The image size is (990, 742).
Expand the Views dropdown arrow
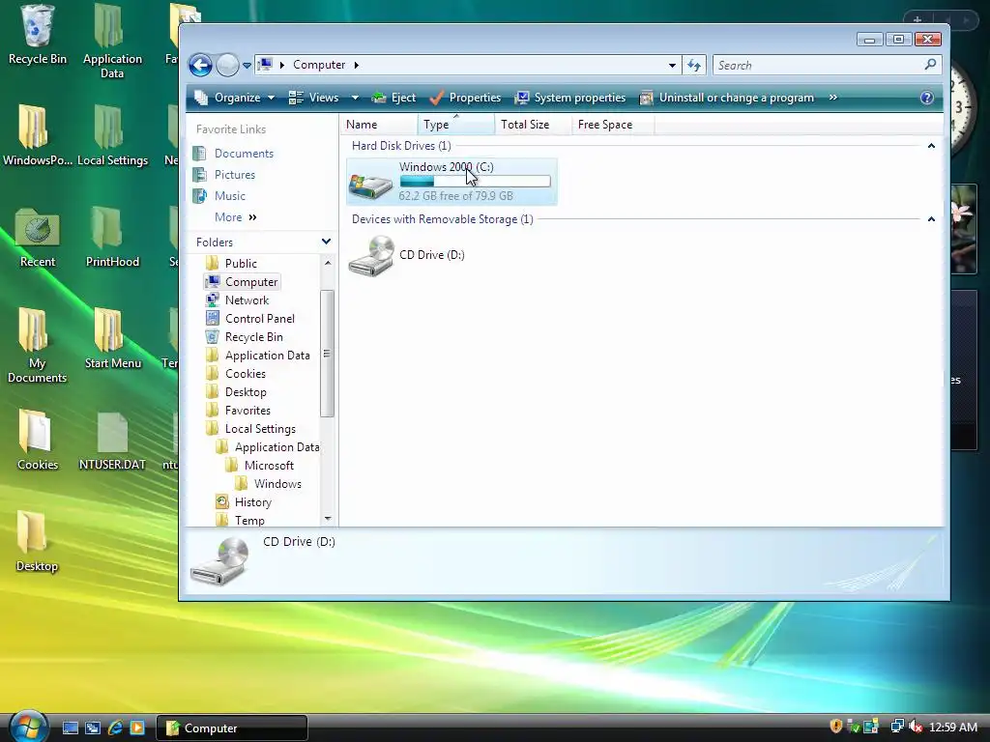point(355,98)
